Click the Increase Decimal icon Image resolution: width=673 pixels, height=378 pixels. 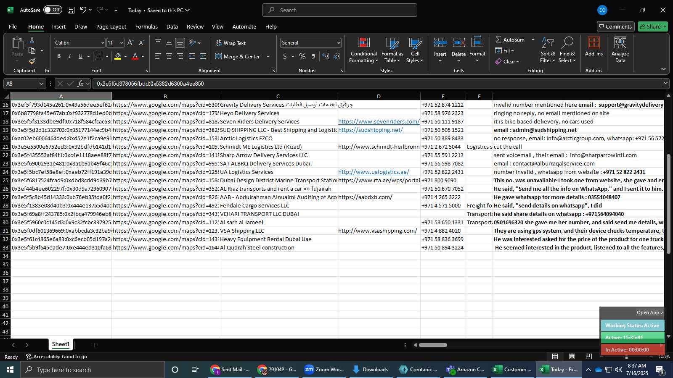tap(326, 56)
